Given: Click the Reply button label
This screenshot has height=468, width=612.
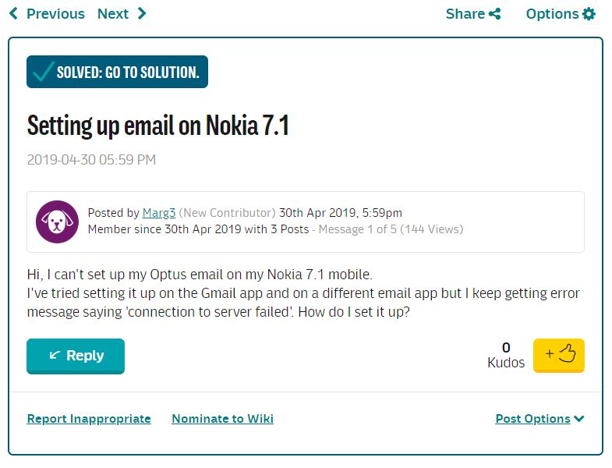Looking at the screenshot, I should click(85, 356).
